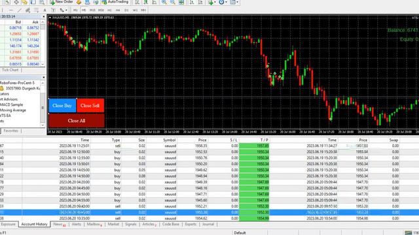Click Market Watch scroll up arrow
419x235 pixels.
click(43, 22)
